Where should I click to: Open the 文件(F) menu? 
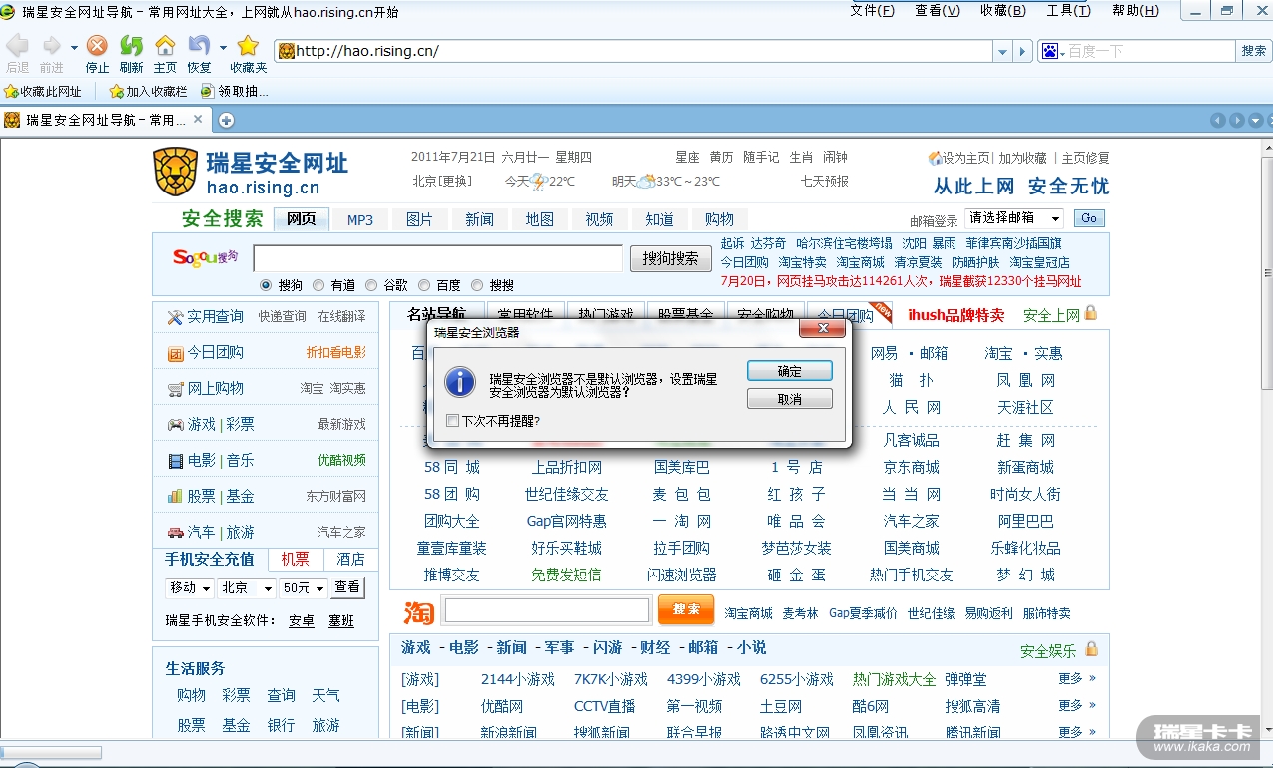(x=872, y=11)
